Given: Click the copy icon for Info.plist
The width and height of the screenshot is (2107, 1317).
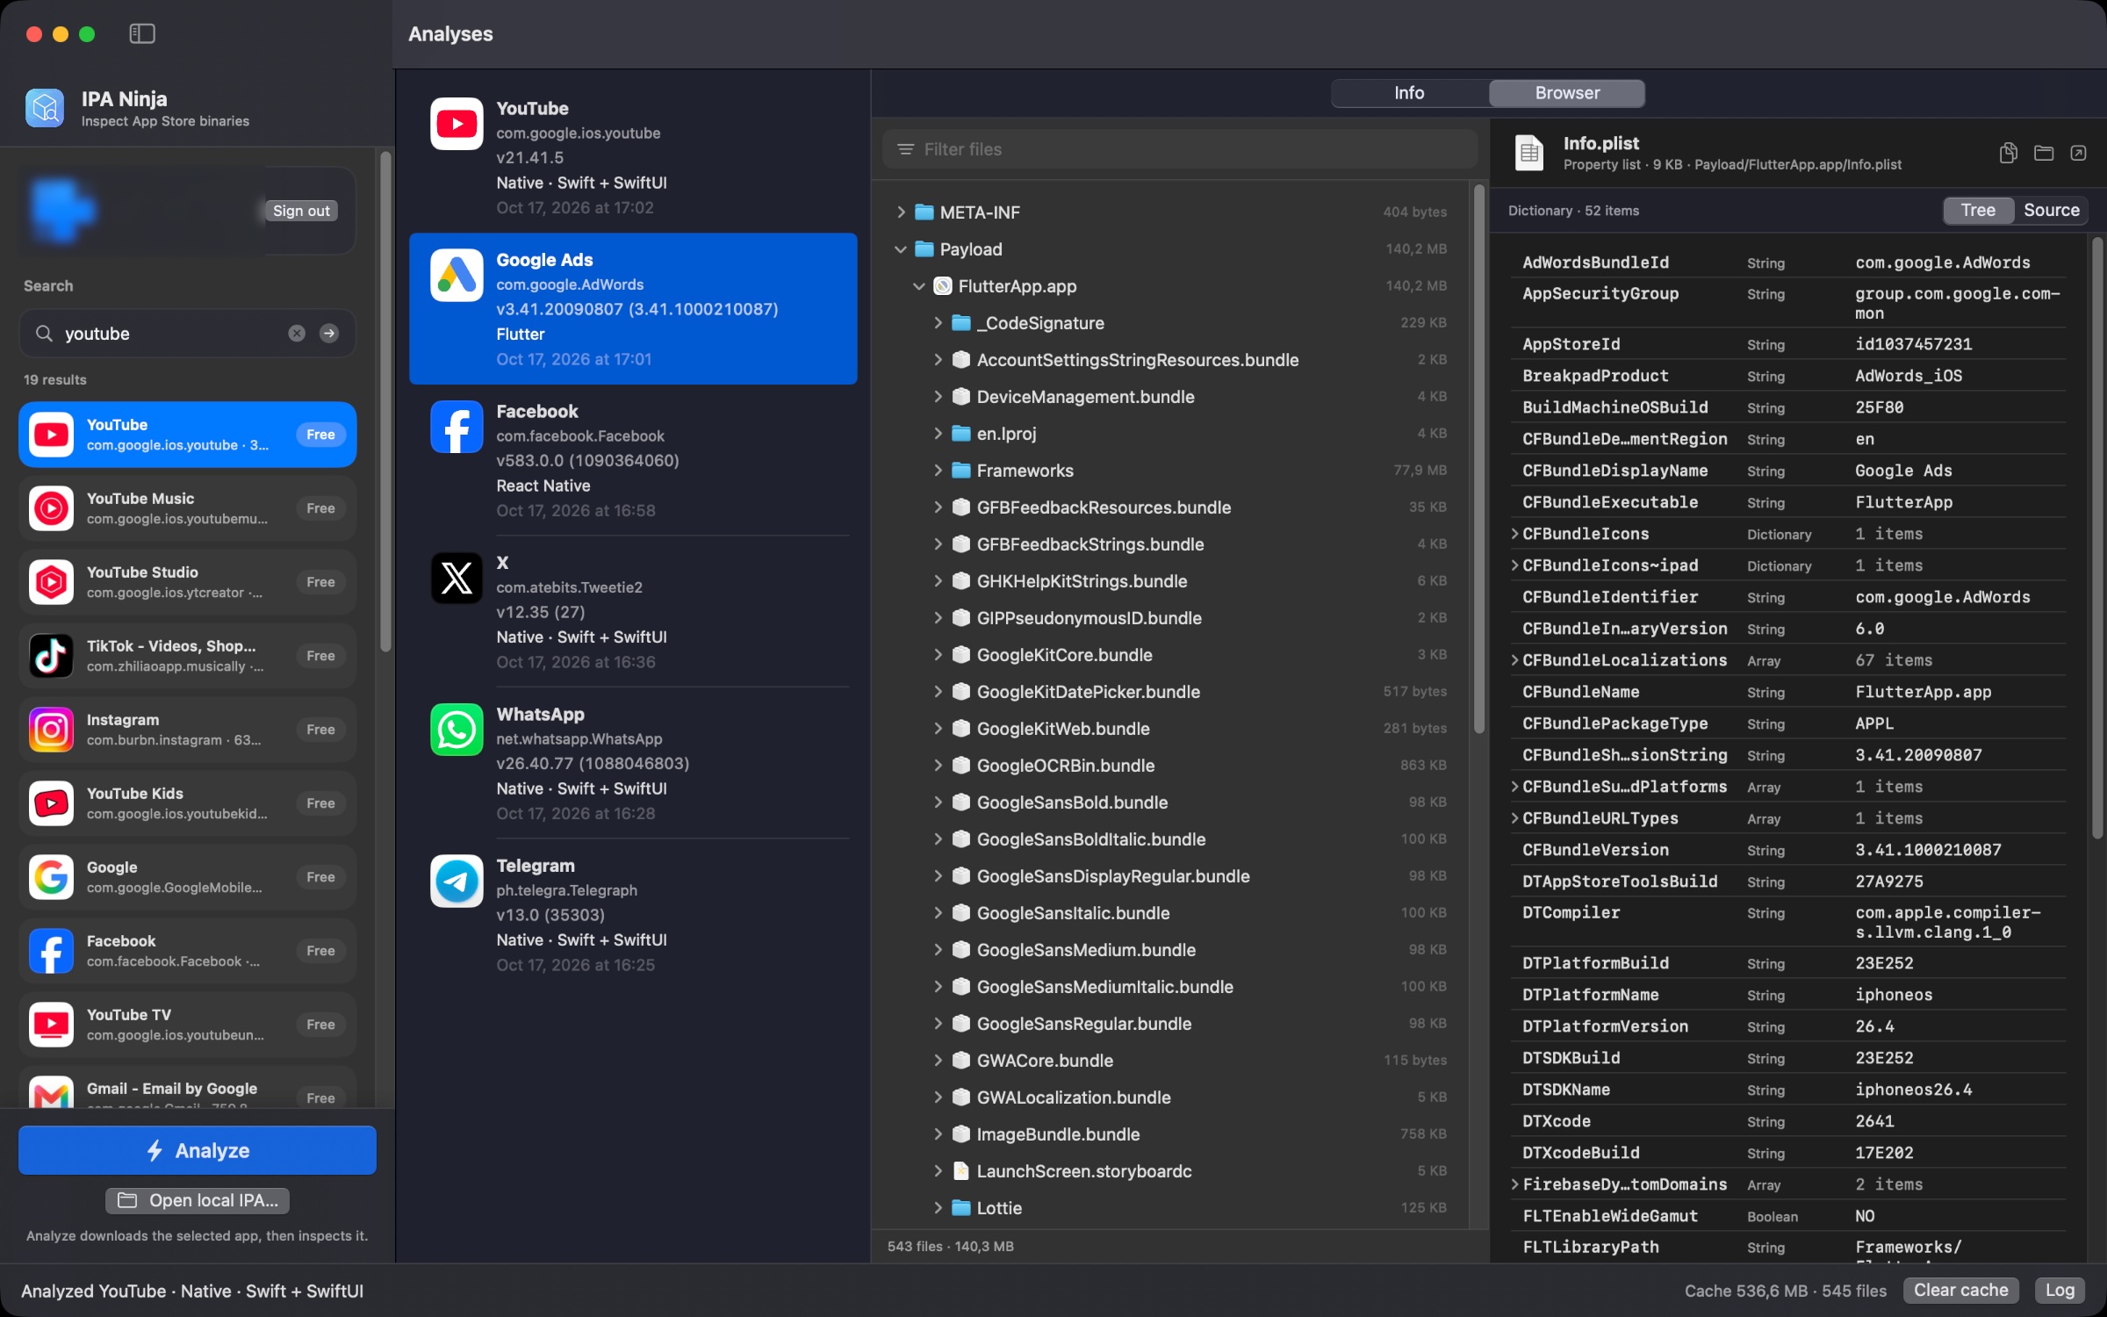Looking at the screenshot, I should point(2008,153).
